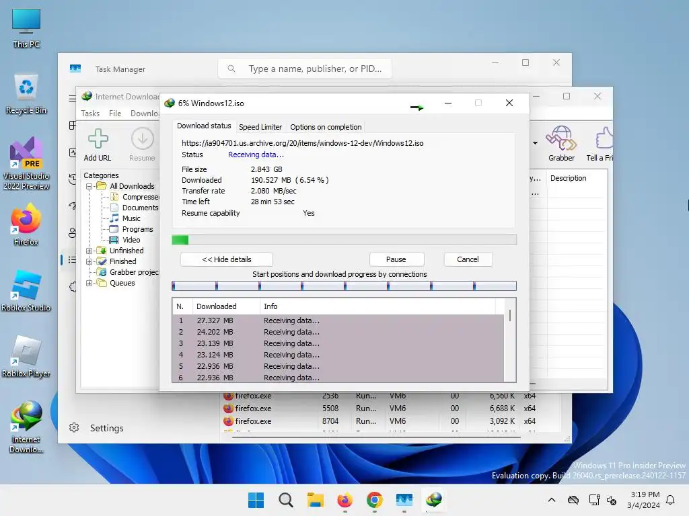Select connection row 2 with 24.202 MB
Image resolution: width=689 pixels, height=516 pixels.
point(338,332)
